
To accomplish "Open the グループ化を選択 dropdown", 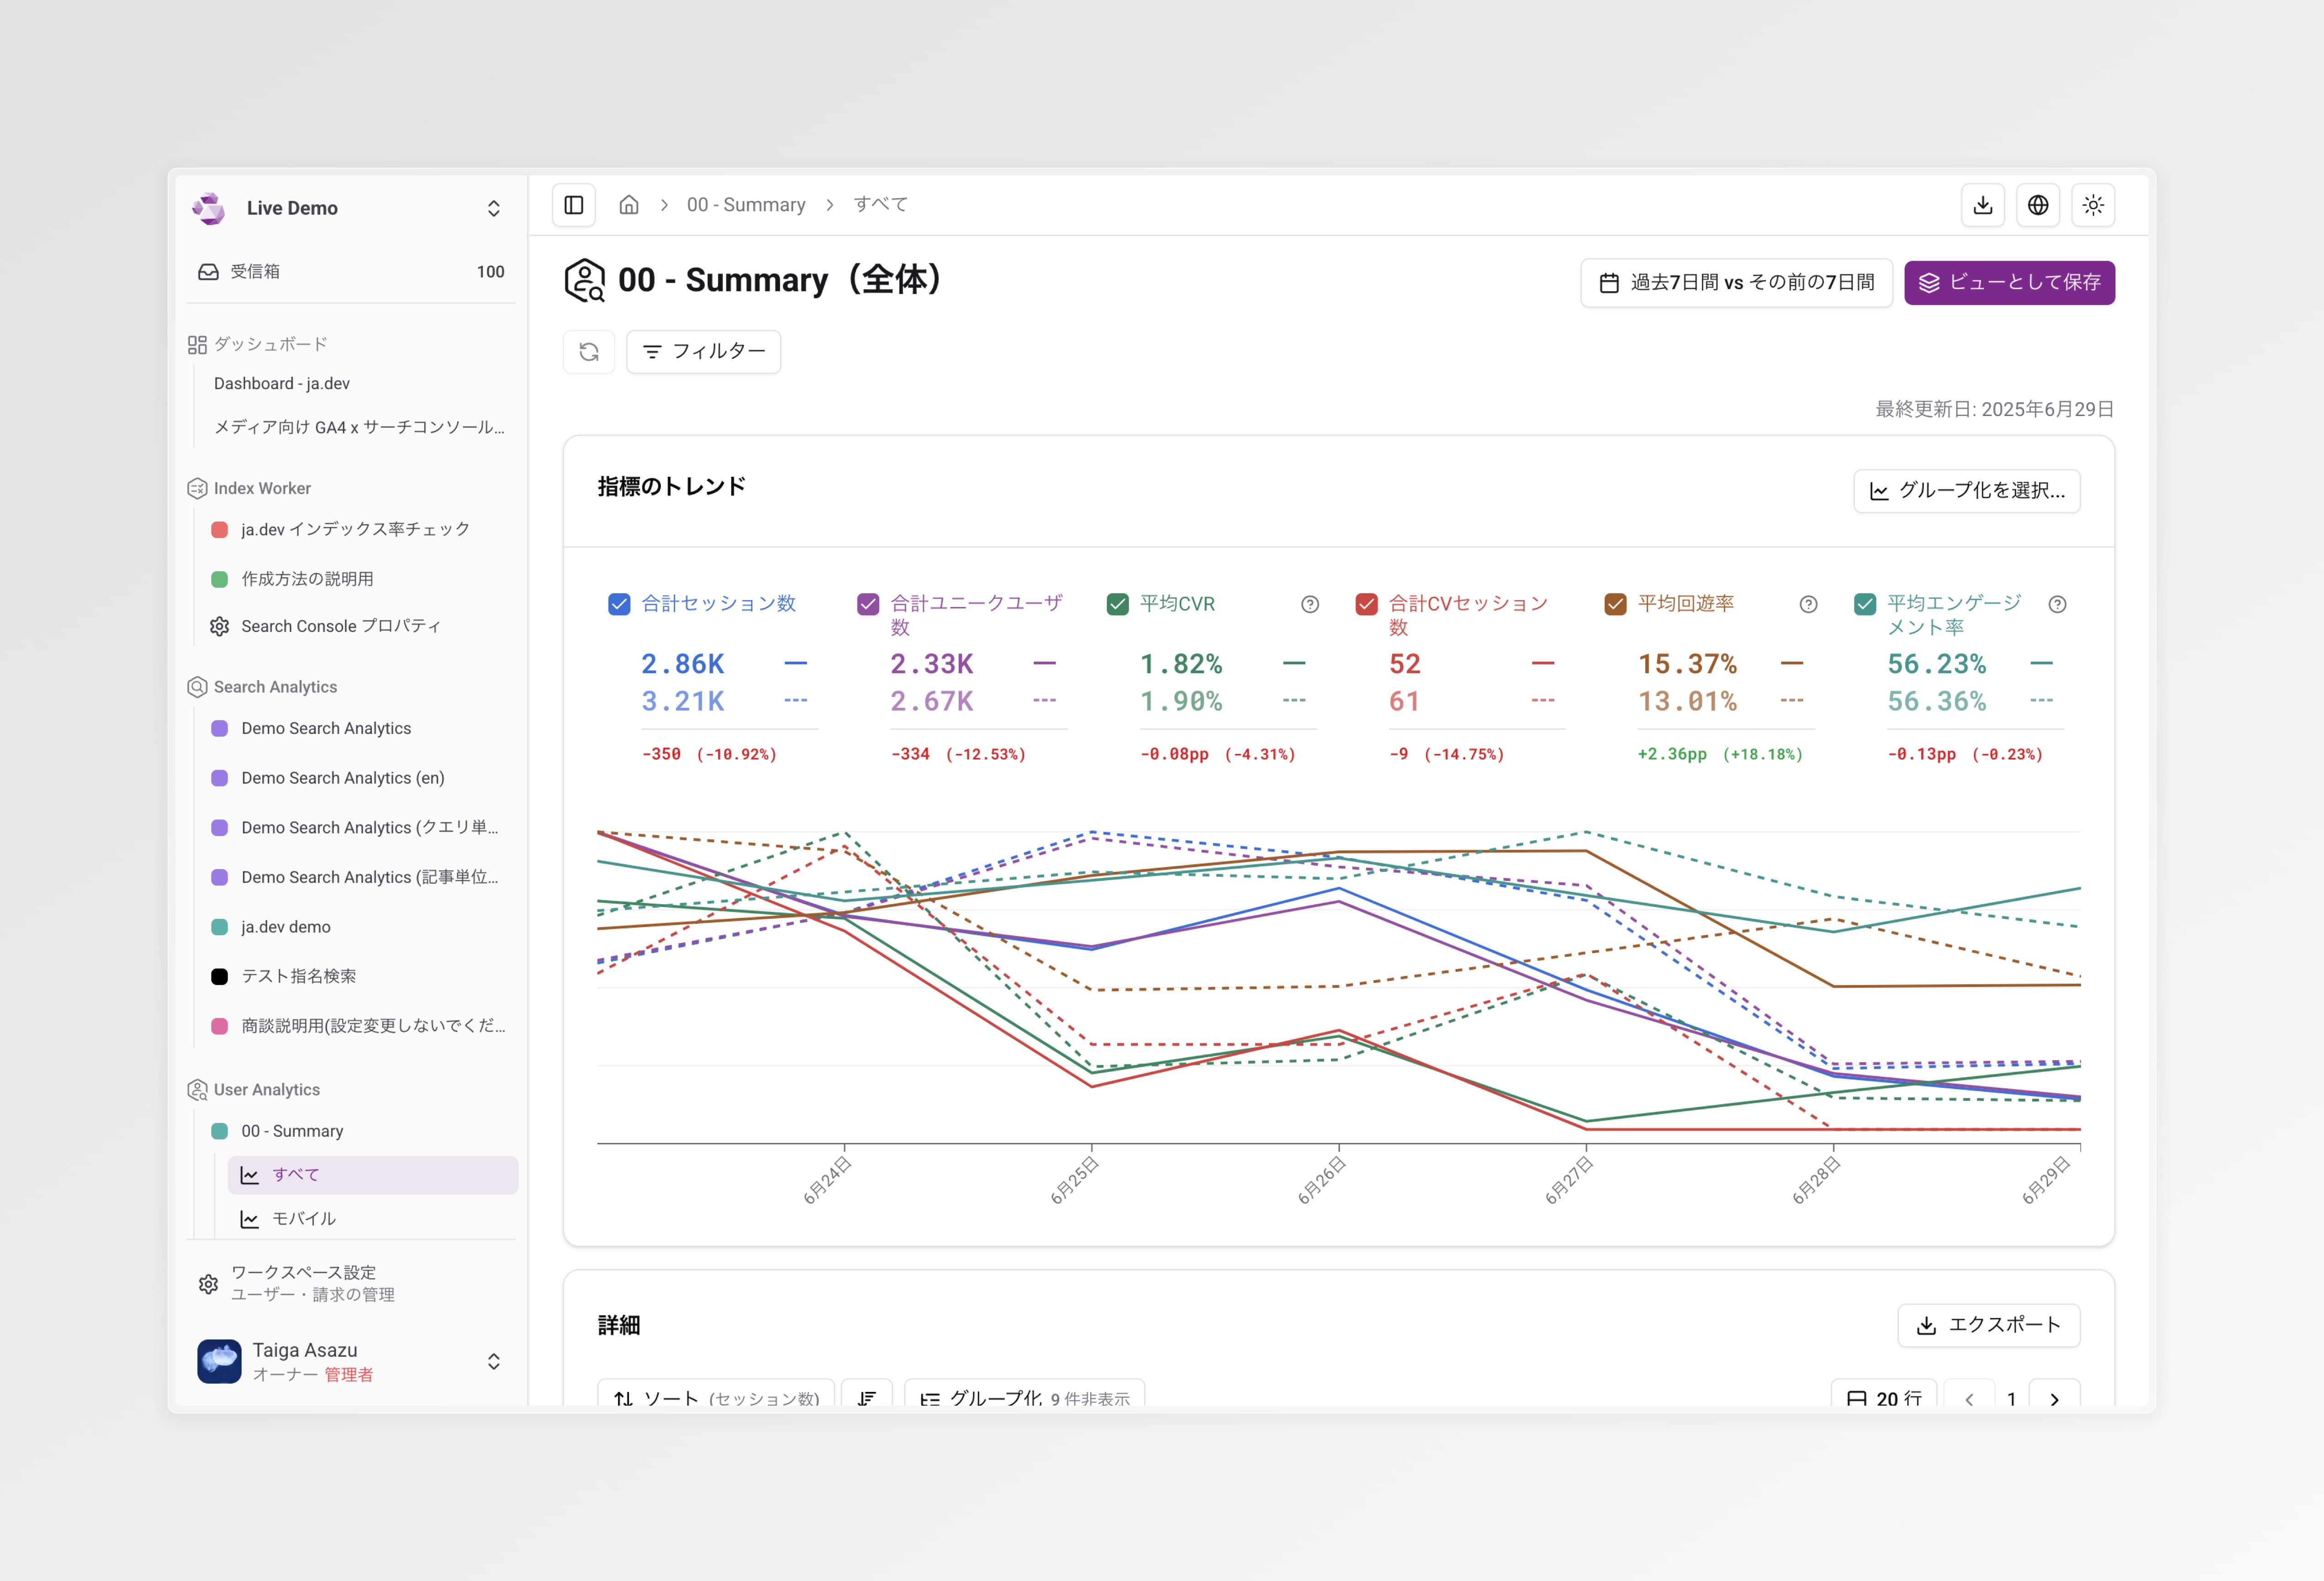I will [1966, 491].
